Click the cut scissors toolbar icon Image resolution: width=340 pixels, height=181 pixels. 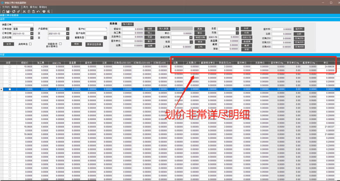click(x=23, y=11)
